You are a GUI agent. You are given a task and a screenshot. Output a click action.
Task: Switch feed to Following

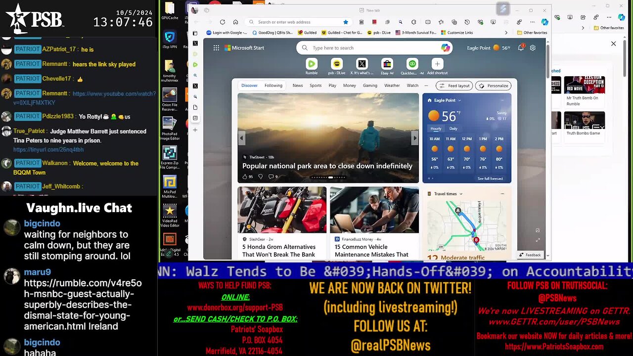[x=273, y=86]
